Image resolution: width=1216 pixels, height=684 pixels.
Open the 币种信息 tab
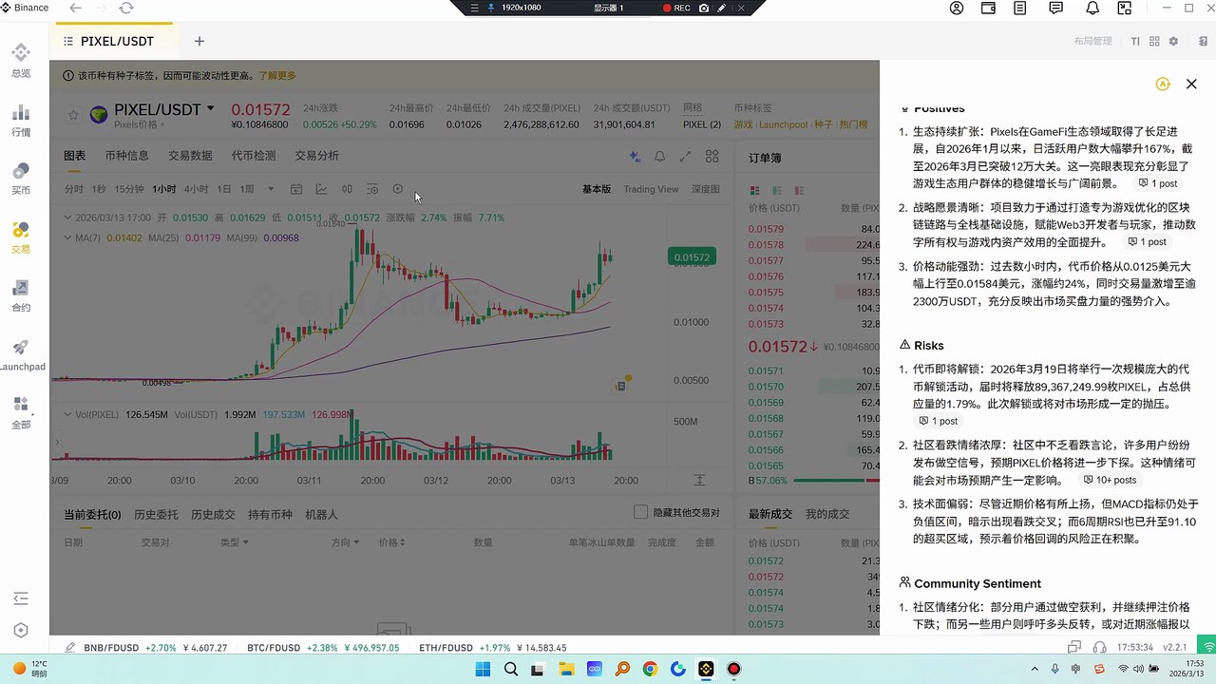point(126,156)
